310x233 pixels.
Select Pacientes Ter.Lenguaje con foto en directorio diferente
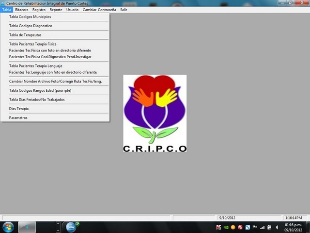tap(55, 72)
